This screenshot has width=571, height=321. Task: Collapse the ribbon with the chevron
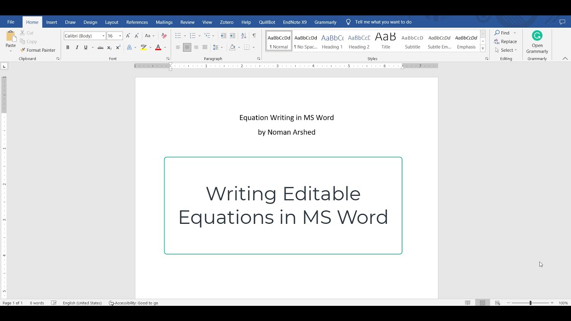565,58
